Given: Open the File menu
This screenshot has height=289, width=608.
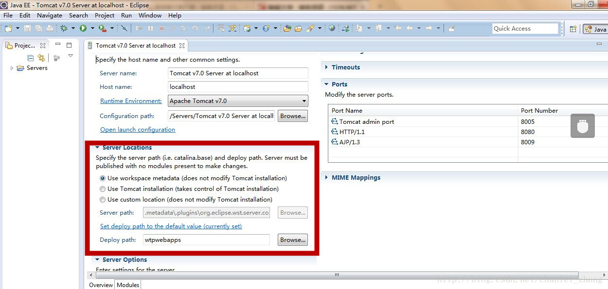Looking at the screenshot, I should pos(8,15).
